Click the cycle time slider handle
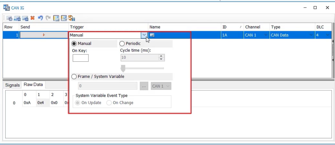Image resolution: width=335 pixels, height=145 pixels. [123, 68]
